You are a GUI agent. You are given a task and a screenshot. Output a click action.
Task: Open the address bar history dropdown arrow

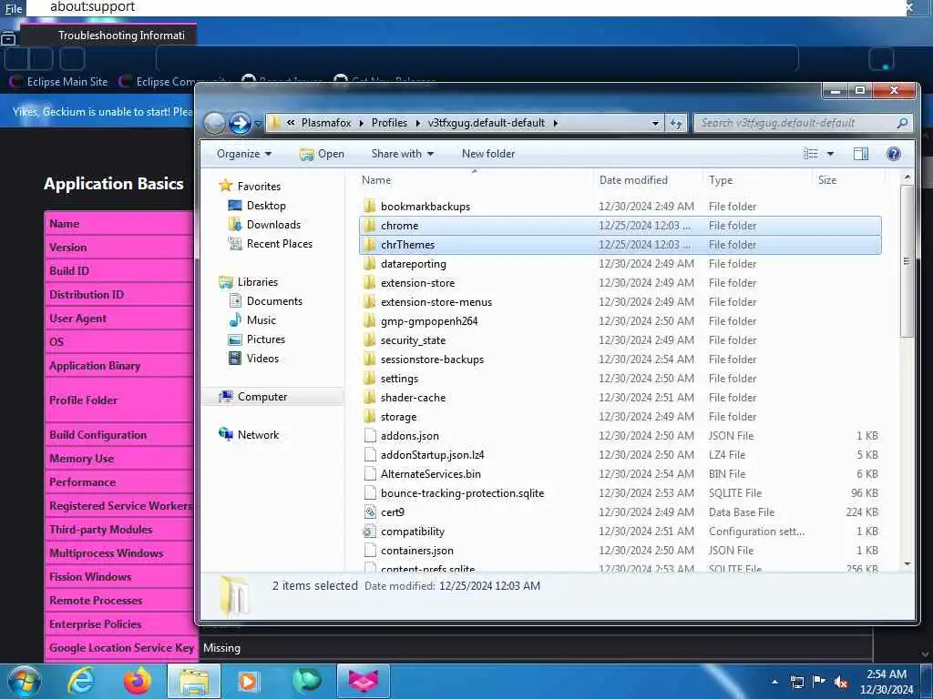(x=655, y=124)
